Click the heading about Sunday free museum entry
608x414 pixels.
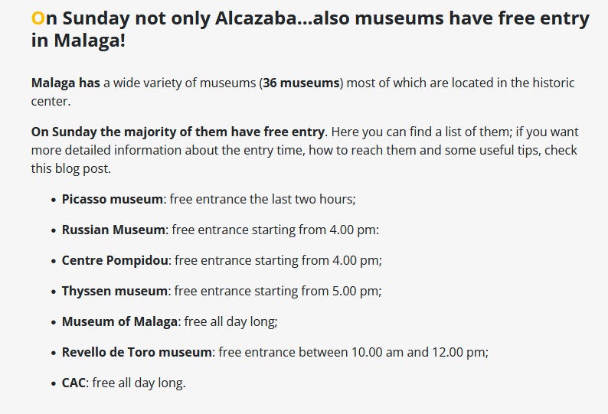click(x=310, y=29)
